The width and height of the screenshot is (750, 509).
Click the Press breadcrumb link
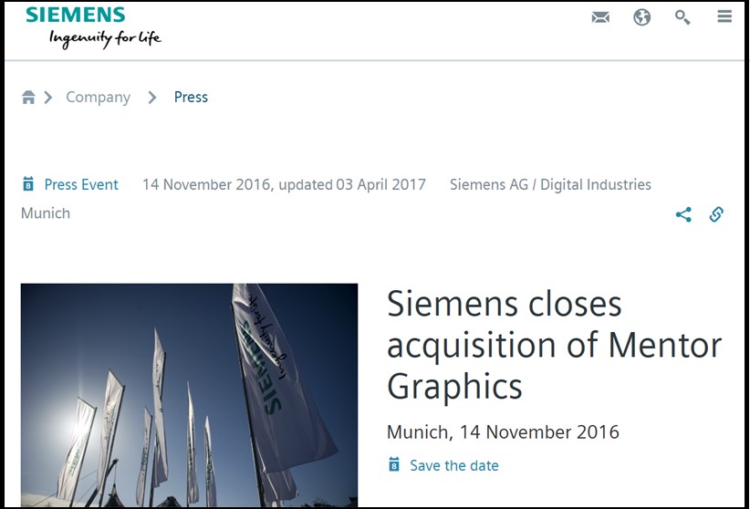[191, 98]
